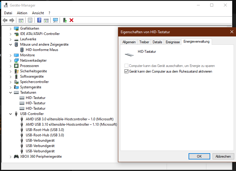The height and width of the screenshot is (171, 236).
Task: Collapse the USB-Controller node
Action: pos(10,114)
